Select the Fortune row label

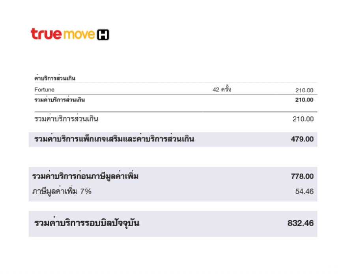[x=45, y=90]
